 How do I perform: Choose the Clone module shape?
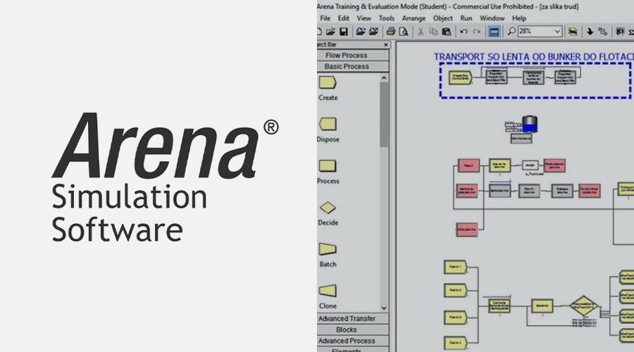tap(328, 291)
